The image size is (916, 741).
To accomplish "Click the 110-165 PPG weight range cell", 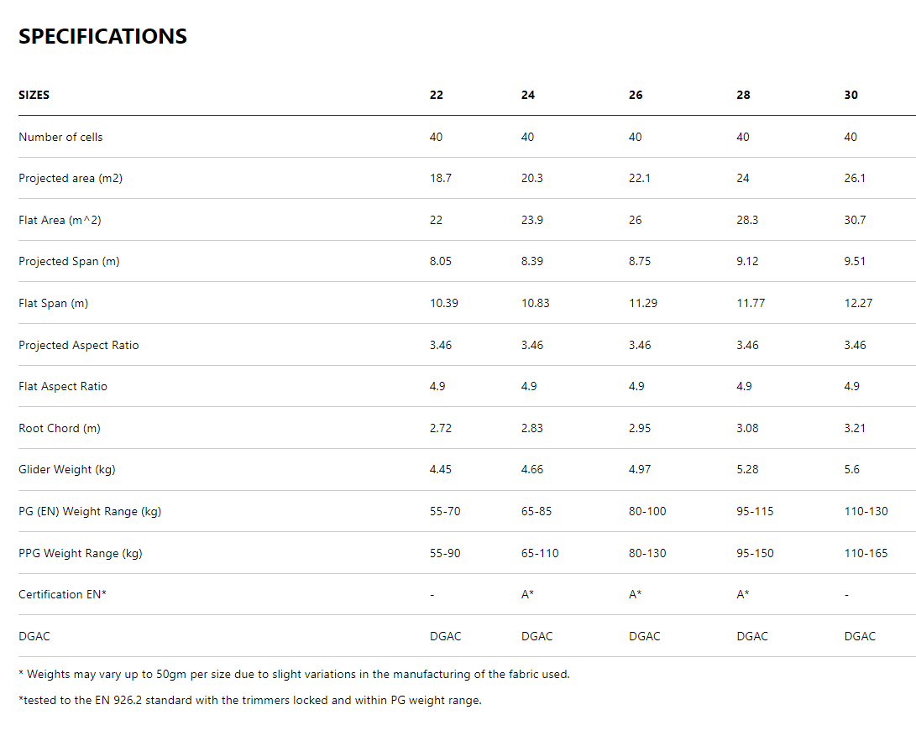I will [x=866, y=553].
